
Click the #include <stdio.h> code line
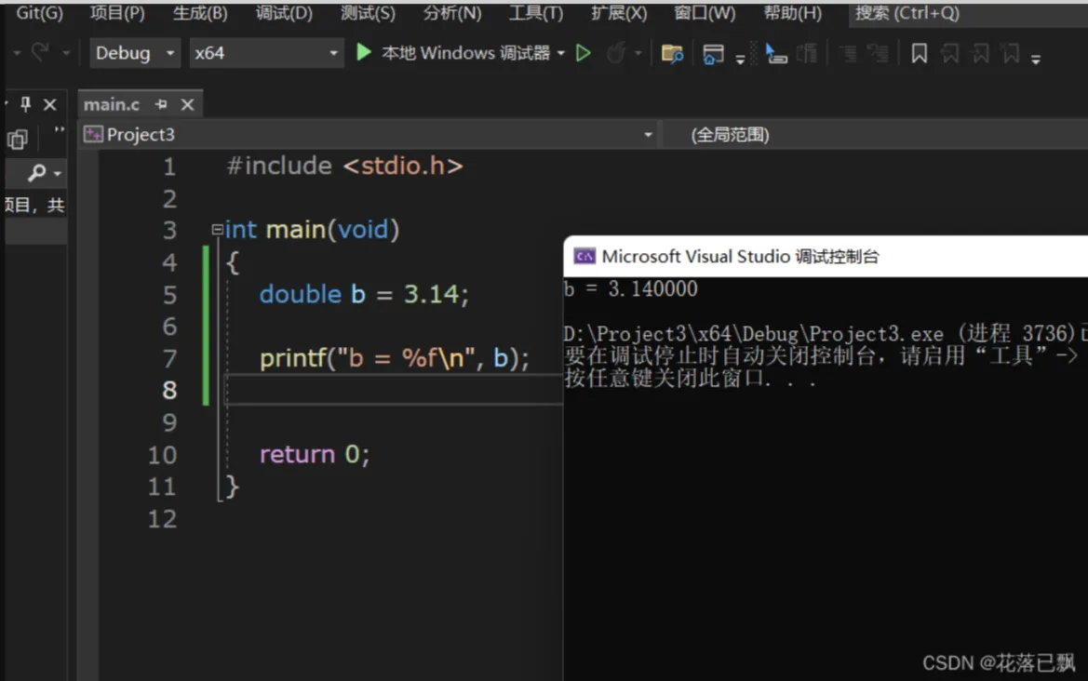[345, 166]
